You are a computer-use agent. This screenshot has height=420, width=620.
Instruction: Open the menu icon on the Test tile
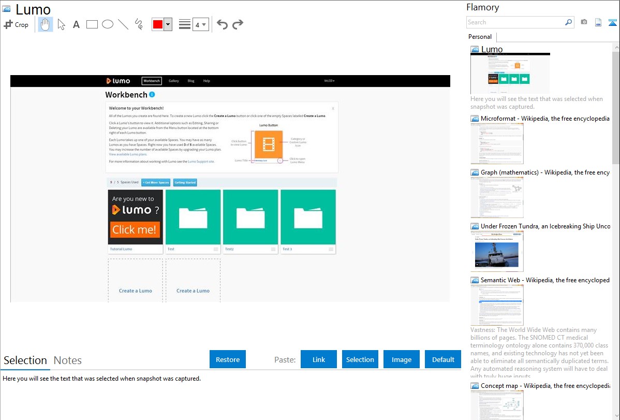216,250
